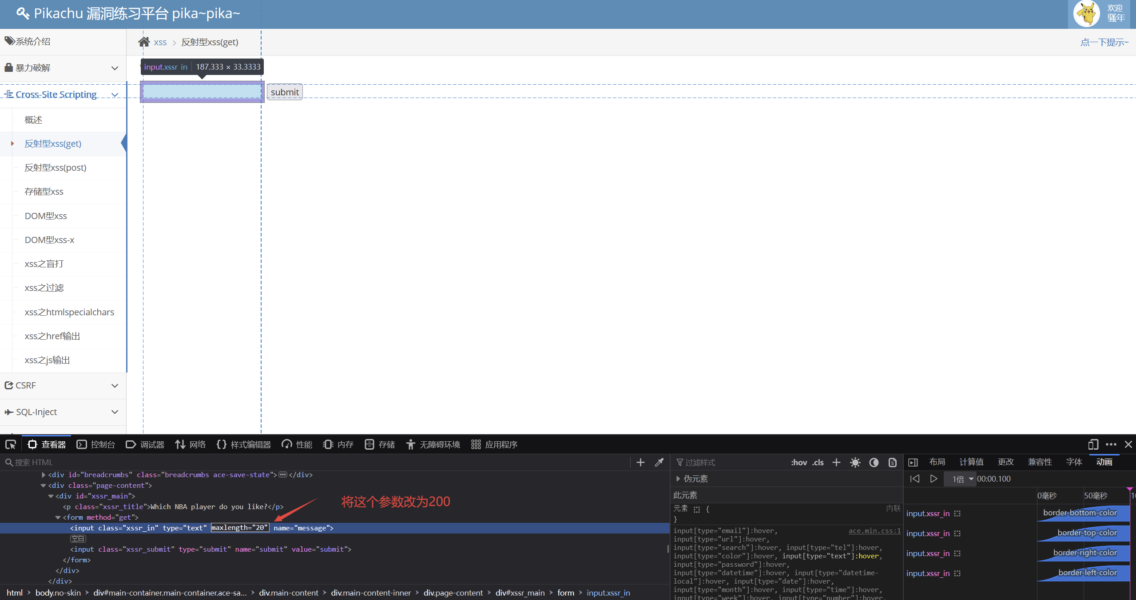This screenshot has width=1136, height=600.
Task: Switch to 计算值 computed tab
Action: [x=971, y=462]
